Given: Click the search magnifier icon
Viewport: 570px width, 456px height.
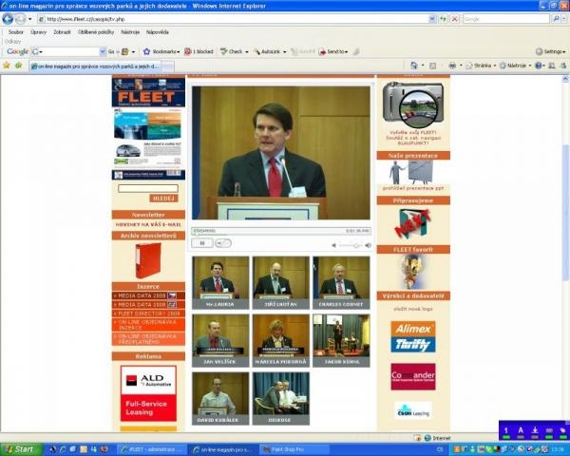Looking at the screenshot, I should coord(556,19).
